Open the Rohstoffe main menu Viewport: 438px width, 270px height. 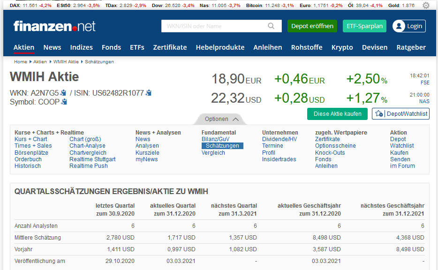tap(307, 47)
